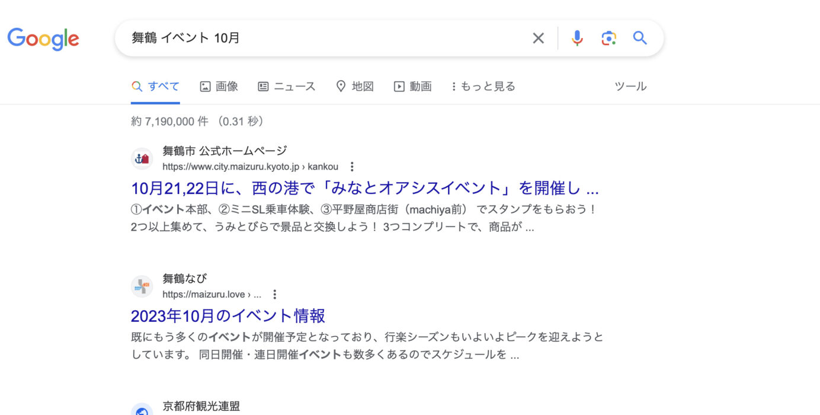Open options menu for city.maizuru.kyoto.jp result
This screenshot has height=415, width=820.
(x=352, y=167)
